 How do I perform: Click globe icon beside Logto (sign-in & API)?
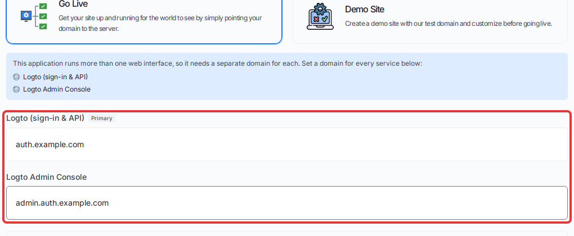pyautogui.click(x=16, y=77)
